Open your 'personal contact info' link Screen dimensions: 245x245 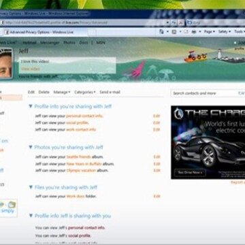84,116
